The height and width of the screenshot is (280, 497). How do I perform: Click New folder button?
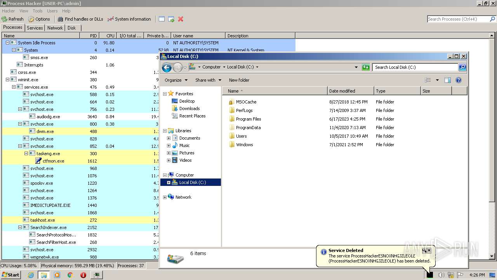click(239, 80)
